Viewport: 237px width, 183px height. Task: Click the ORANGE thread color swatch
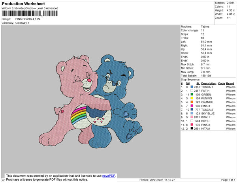[x=192, y=102]
